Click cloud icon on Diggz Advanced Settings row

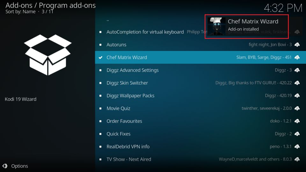click(297, 70)
